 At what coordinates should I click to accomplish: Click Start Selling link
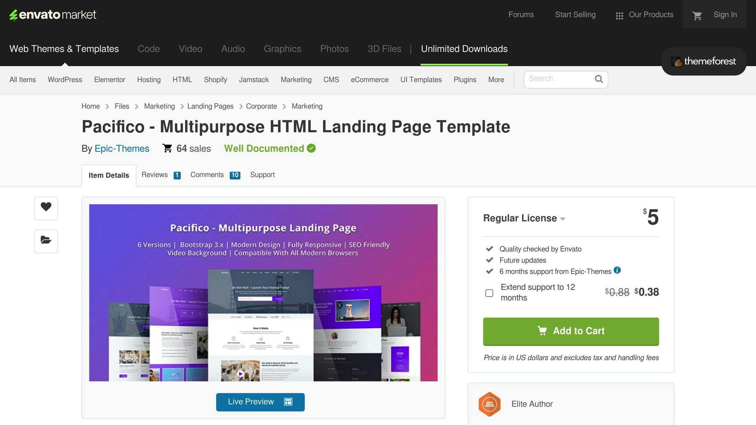pyautogui.click(x=575, y=15)
